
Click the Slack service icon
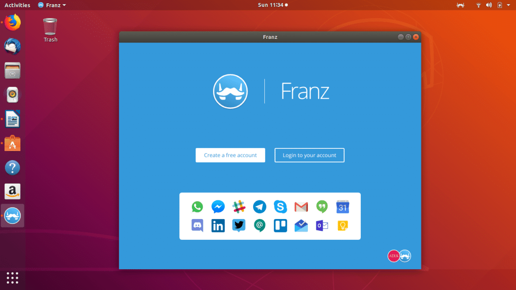(x=239, y=207)
